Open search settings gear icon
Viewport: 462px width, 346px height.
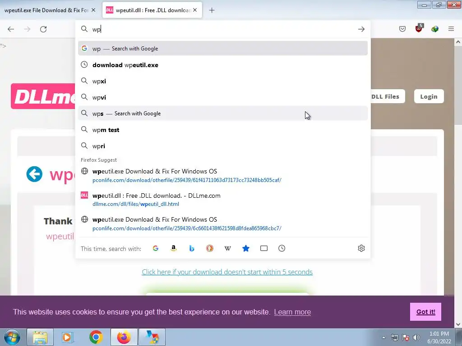coord(361,248)
